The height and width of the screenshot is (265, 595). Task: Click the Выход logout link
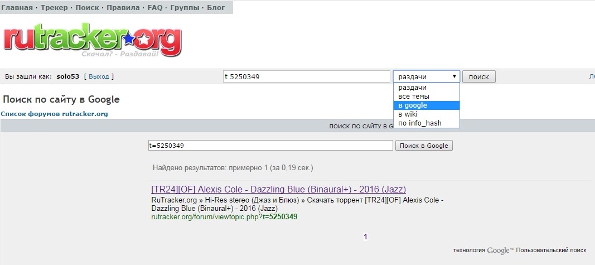click(x=99, y=76)
